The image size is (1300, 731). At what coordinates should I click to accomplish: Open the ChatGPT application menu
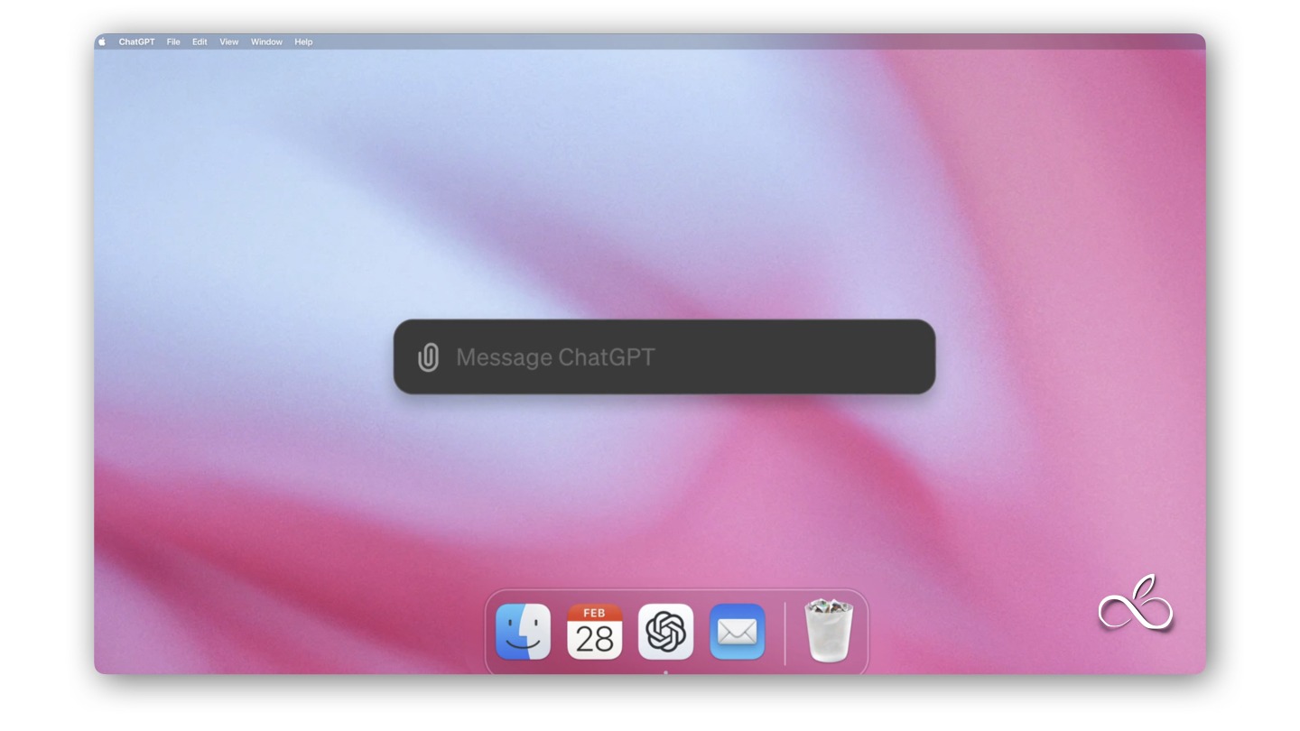(136, 42)
